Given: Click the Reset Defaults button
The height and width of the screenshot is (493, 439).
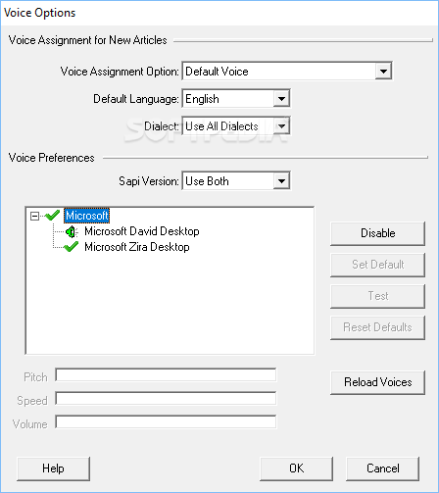Looking at the screenshot, I should tap(377, 327).
